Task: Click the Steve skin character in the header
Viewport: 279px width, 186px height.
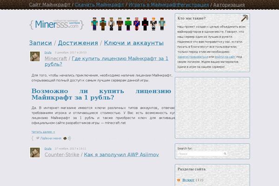Action: coord(94,24)
